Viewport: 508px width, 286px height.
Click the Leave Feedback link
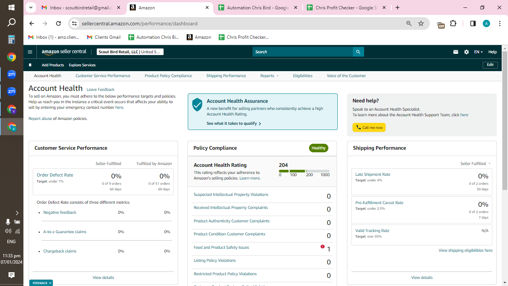click(100, 89)
